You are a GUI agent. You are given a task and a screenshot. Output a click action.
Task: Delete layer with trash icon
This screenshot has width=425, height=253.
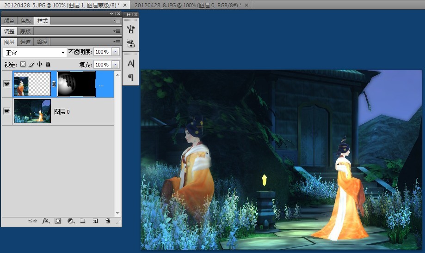pyautogui.click(x=108, y=221)
